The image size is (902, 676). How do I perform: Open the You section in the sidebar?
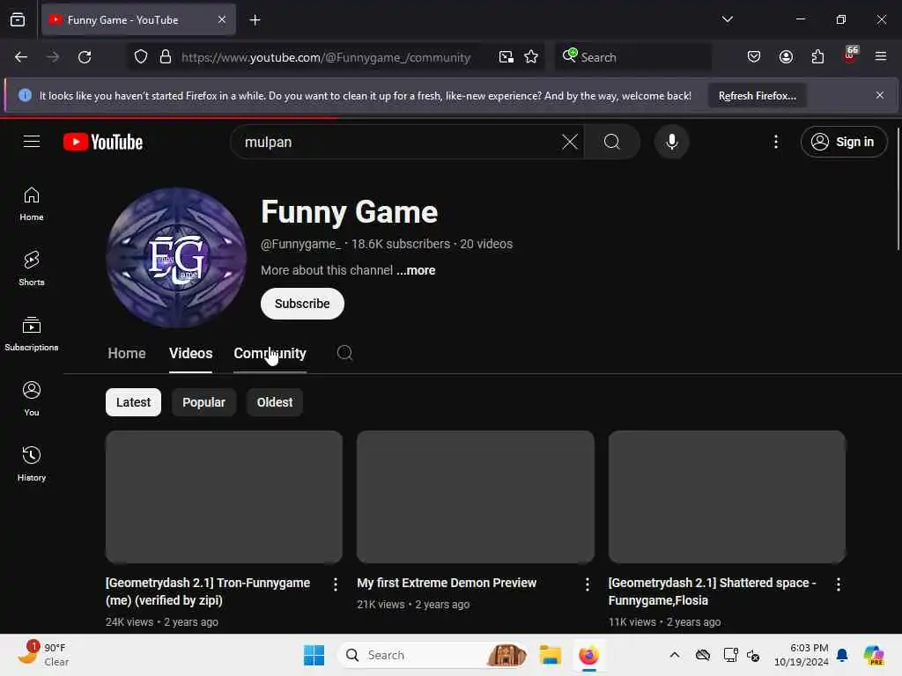pyautogui.click(x=32, y=399)
